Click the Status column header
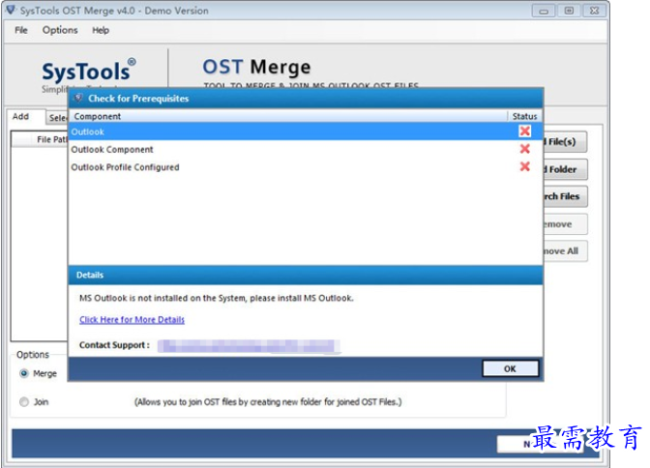Image resolution: width=650 pixels, height=468 pixels. 525,116
